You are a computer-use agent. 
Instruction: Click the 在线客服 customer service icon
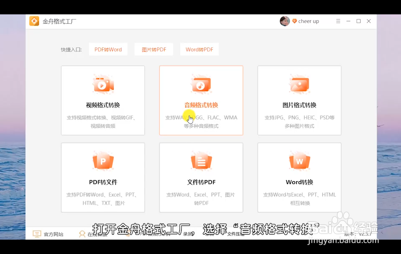pos(82,234)
